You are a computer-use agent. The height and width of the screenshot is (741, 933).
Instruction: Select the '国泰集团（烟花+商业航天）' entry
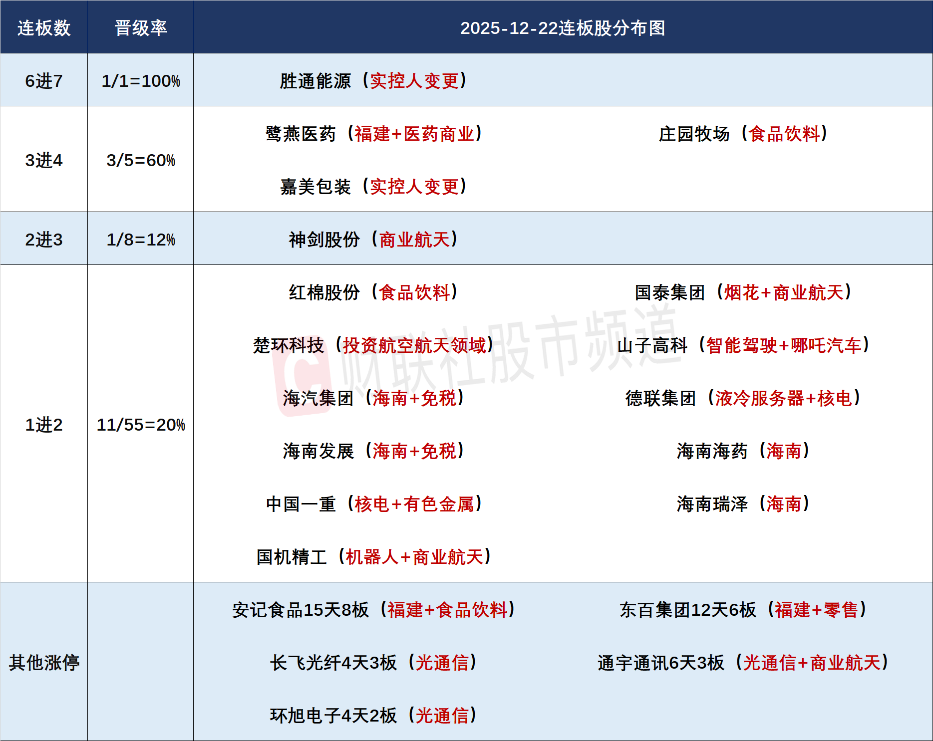point(743,292)
